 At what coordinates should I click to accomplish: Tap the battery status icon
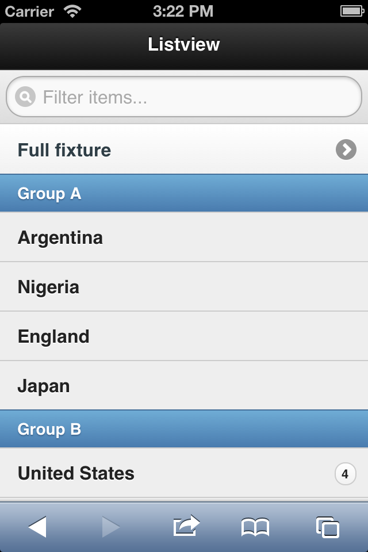[x=352, y=11]
